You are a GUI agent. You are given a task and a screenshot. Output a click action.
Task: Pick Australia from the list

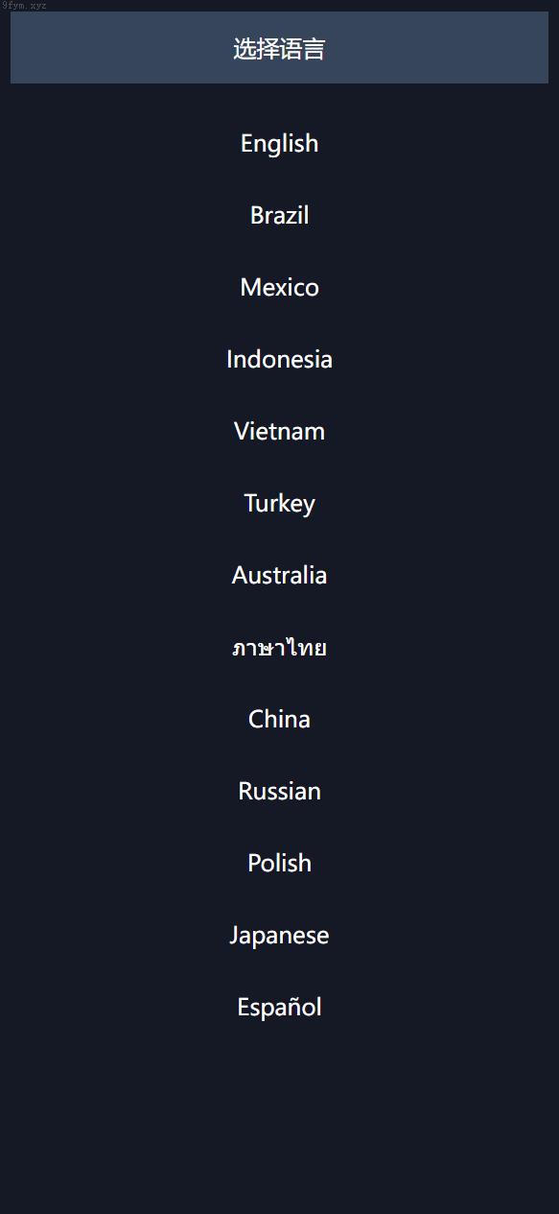click(279, 576)
